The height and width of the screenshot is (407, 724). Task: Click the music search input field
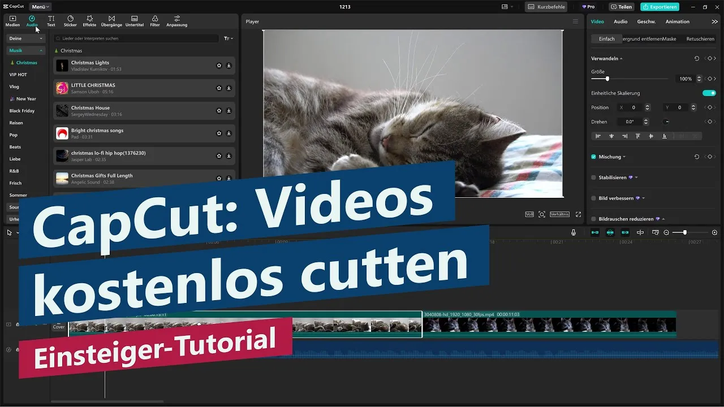[136, 38]
